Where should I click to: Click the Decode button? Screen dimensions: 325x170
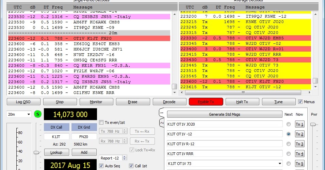(169, 102)
